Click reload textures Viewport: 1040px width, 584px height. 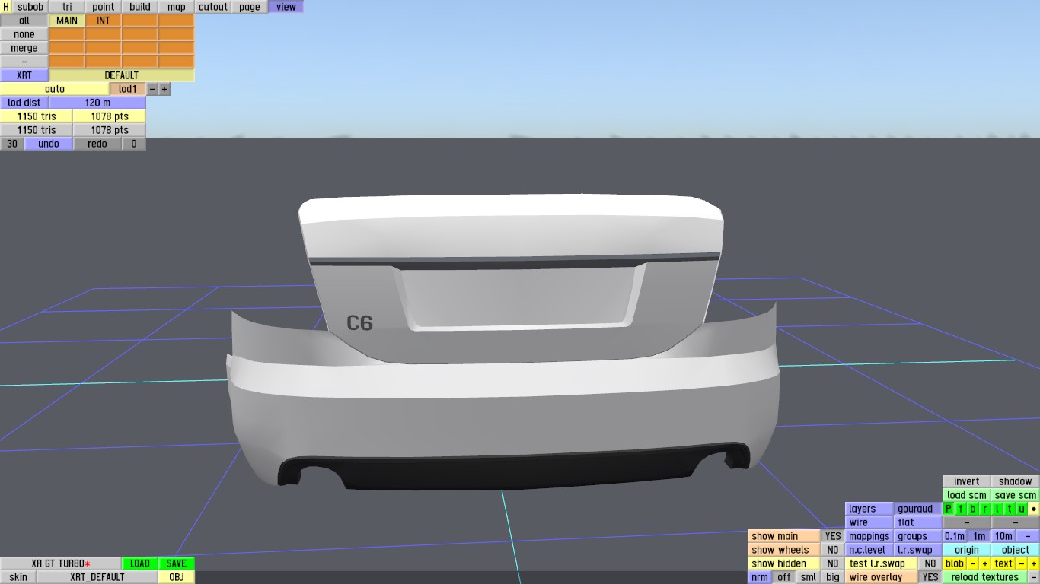(x=985, y=577)
